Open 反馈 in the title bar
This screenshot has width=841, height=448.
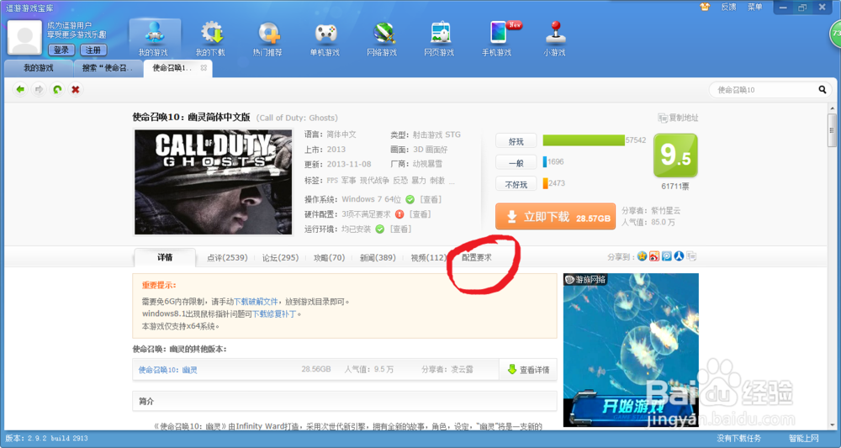point(728,7)
